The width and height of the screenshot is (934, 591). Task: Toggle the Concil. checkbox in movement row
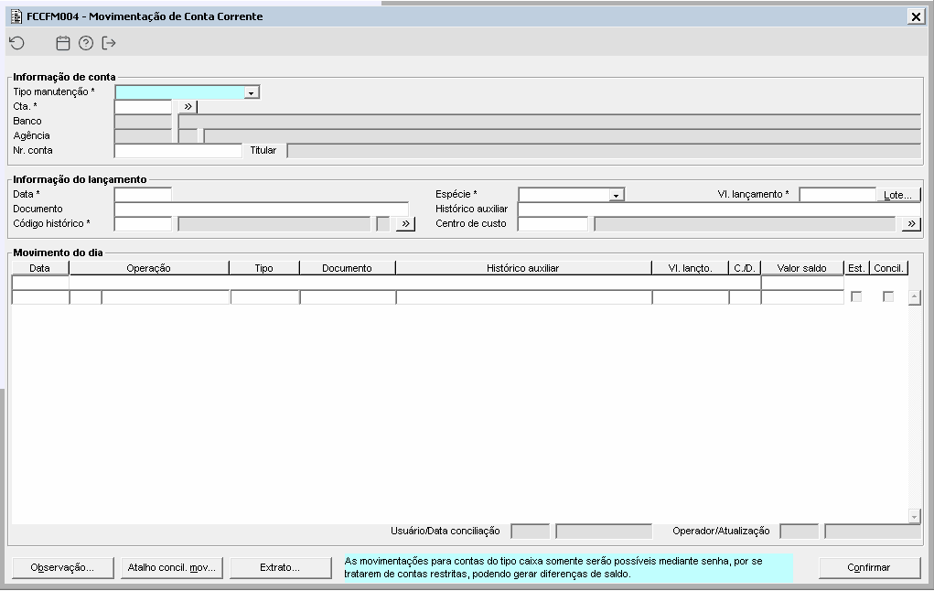click(x=888, y=296)
